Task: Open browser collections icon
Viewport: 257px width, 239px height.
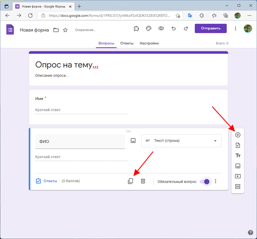Action: (x=226, y=15)
